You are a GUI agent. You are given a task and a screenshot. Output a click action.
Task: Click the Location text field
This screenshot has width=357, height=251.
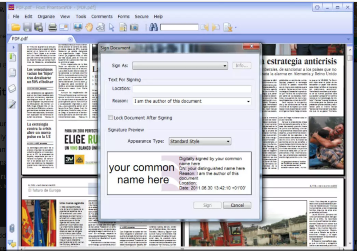point(192,89)
